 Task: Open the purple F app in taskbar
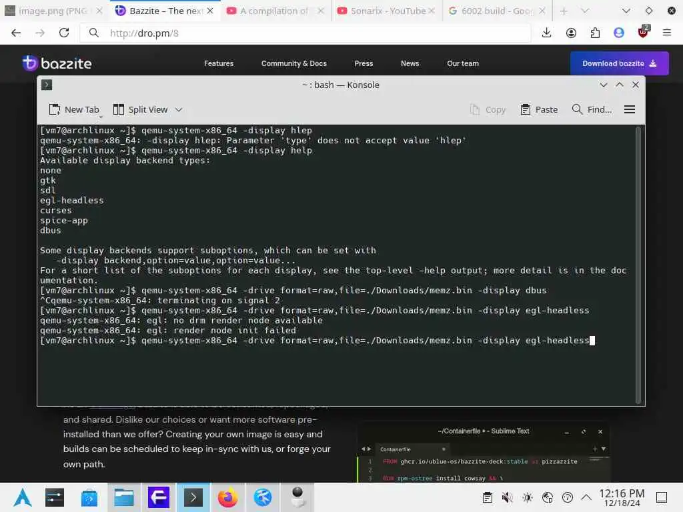click(x=159, y=497)
